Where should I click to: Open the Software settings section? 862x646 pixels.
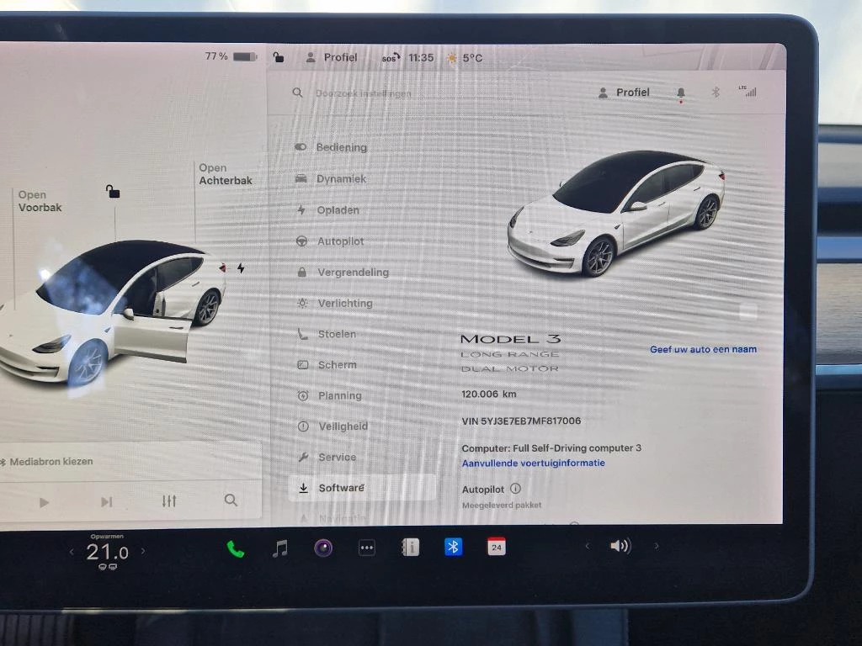click(343, 487)
